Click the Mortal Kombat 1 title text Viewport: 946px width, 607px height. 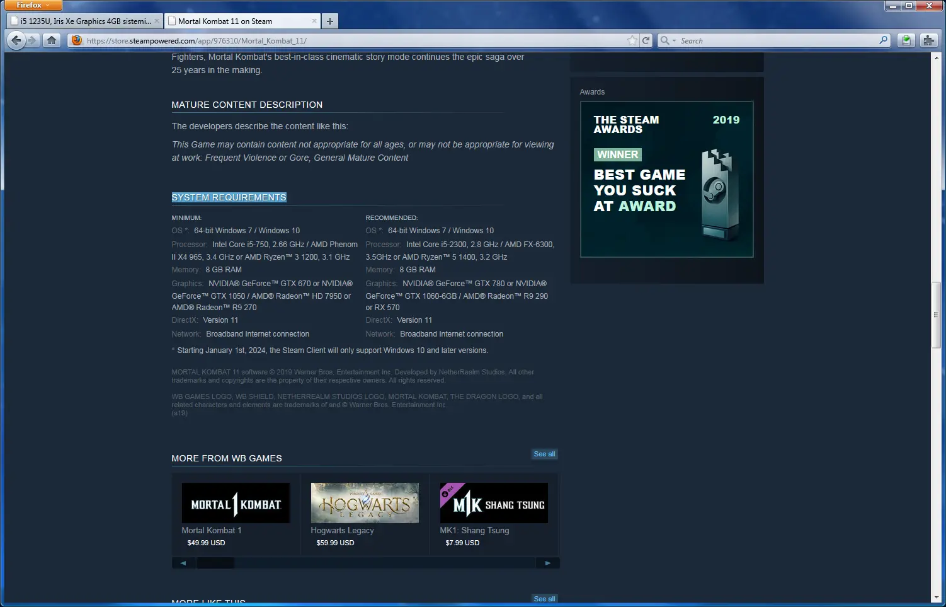(212, 531)
